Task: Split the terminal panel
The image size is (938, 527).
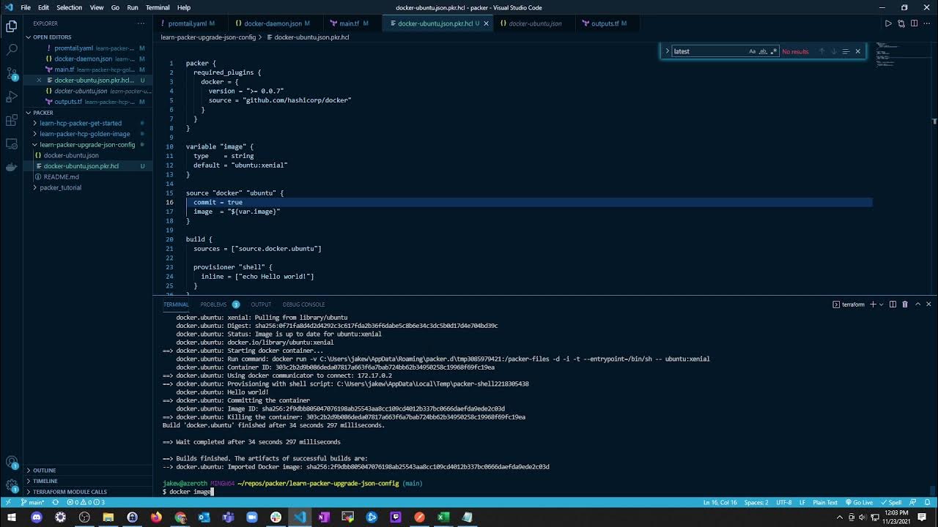Action: 893,304
